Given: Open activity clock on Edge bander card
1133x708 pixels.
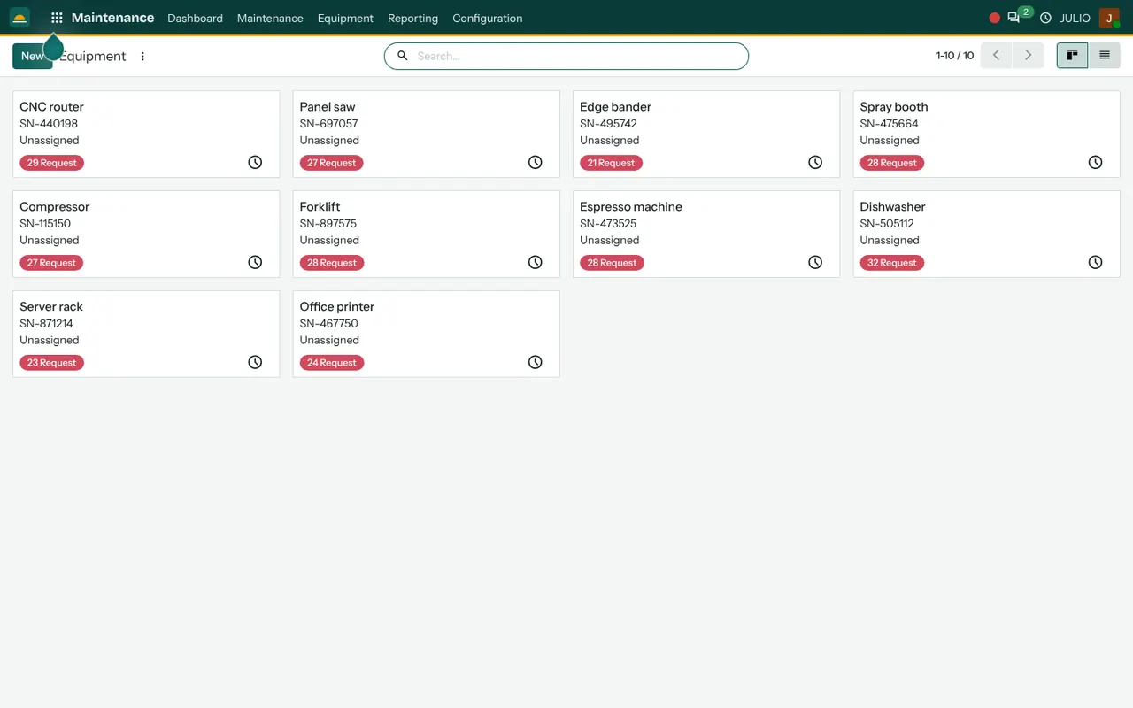Looking at the screenshot, I should pyautogui.click(x=815, y=162).
